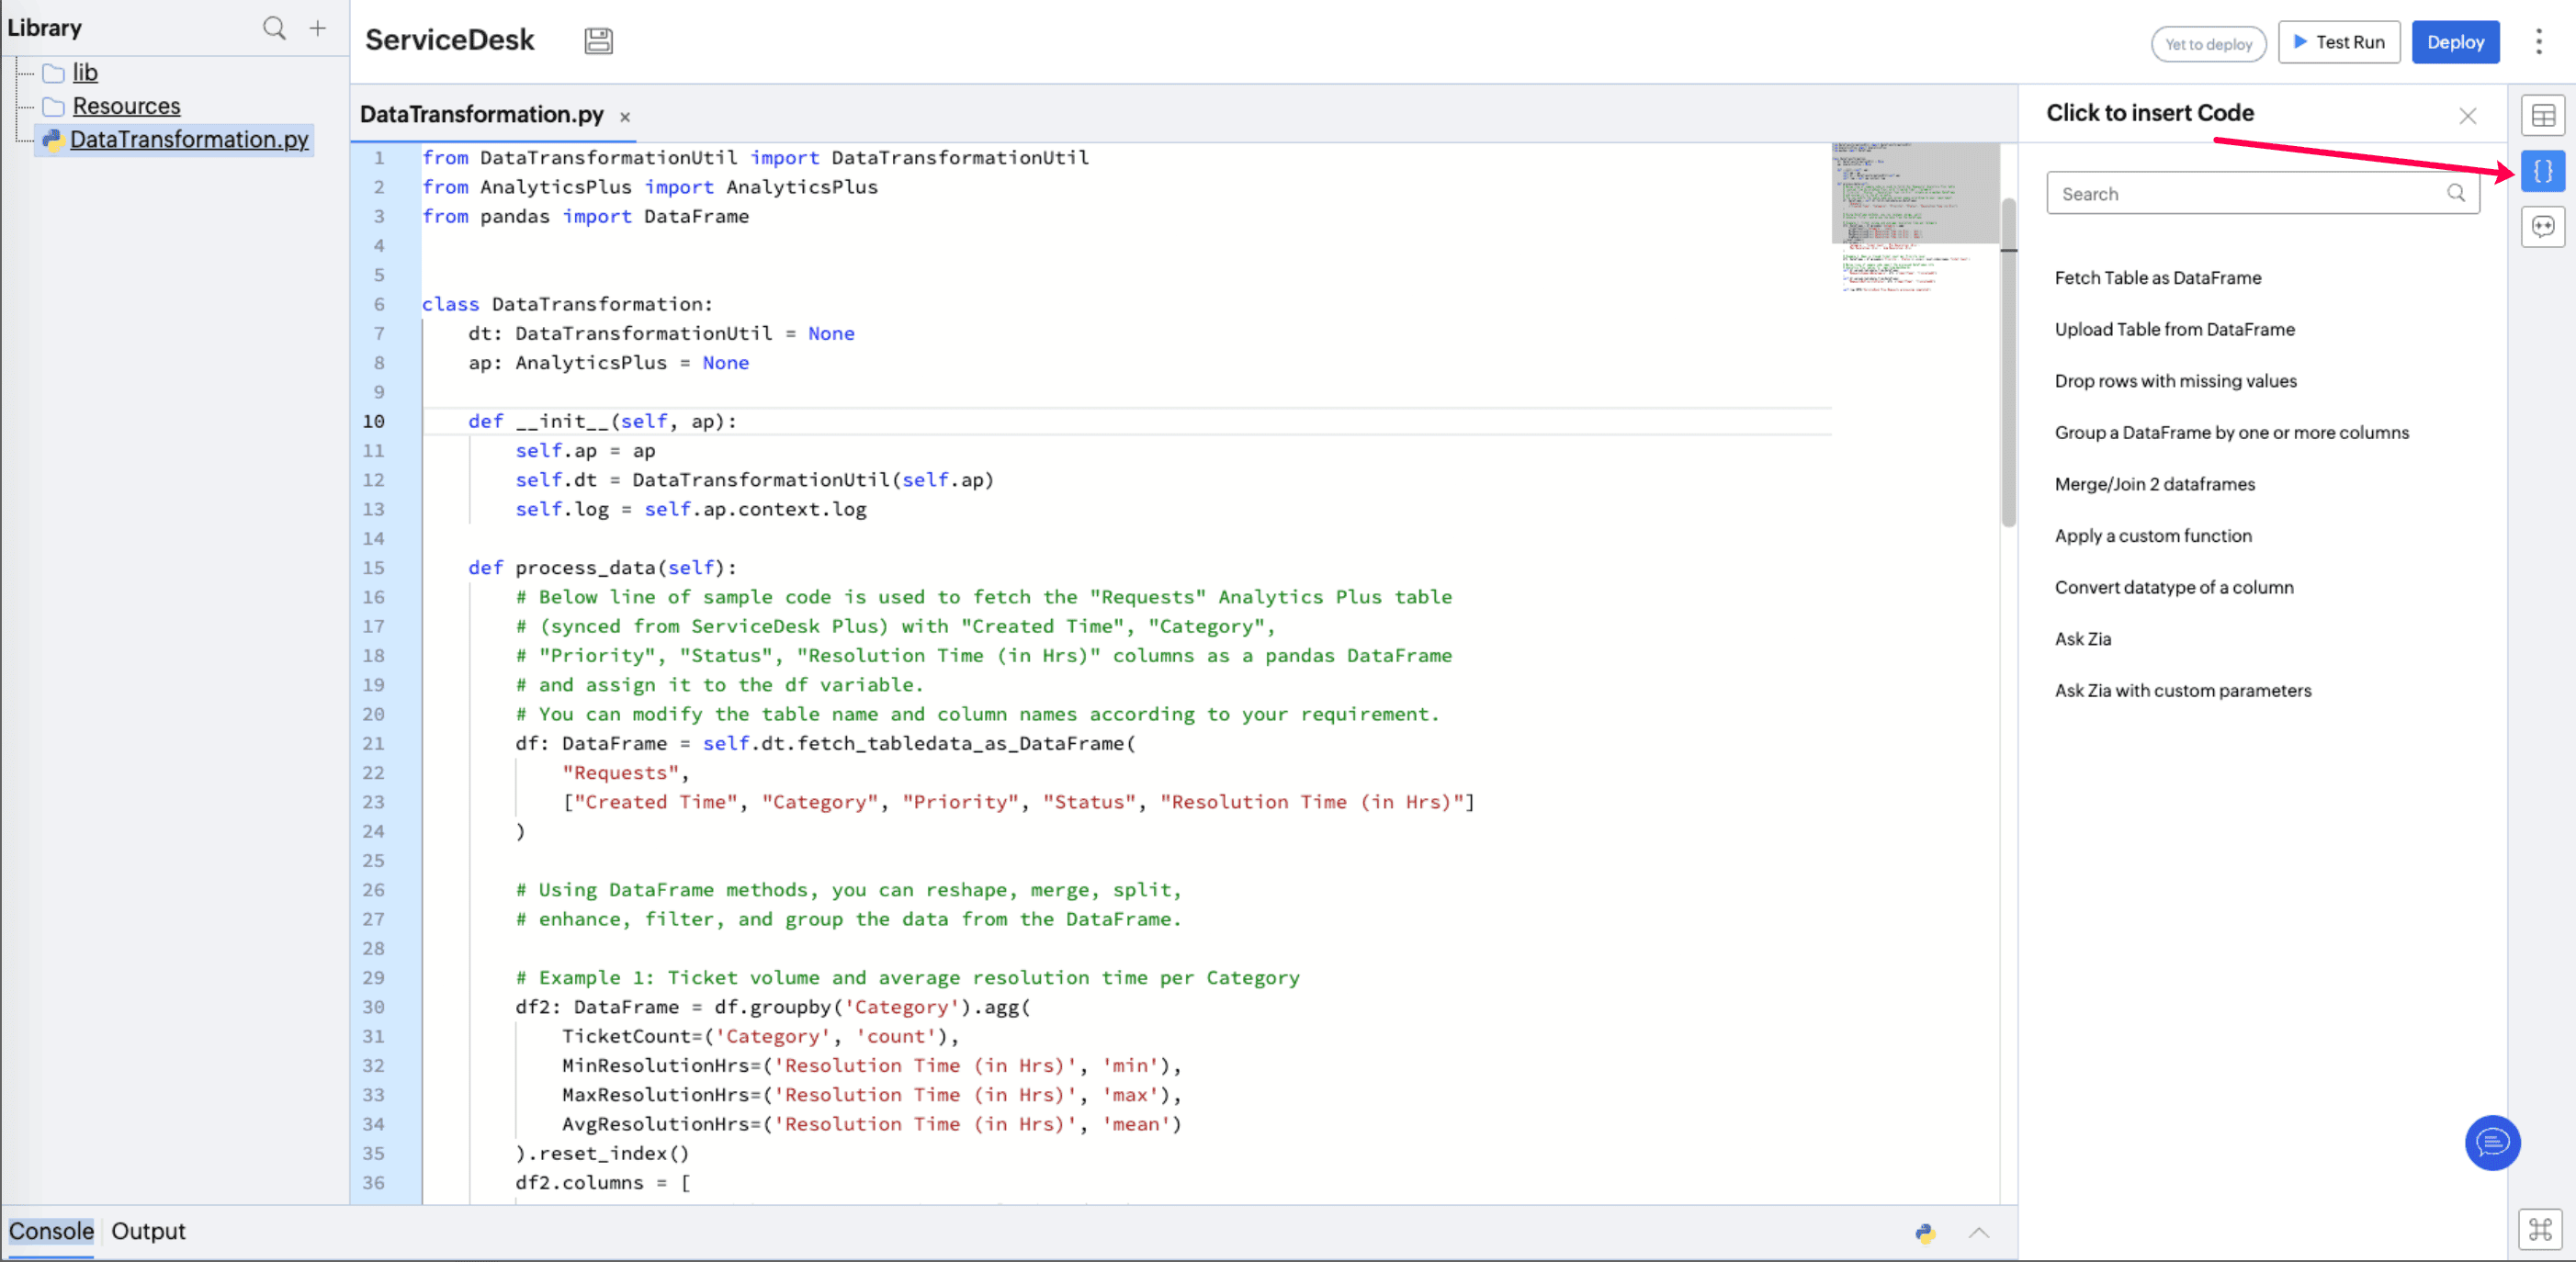Open the blue live chat bubble
This screenshot has height=1262, width=2576.
point(2492,1142)
